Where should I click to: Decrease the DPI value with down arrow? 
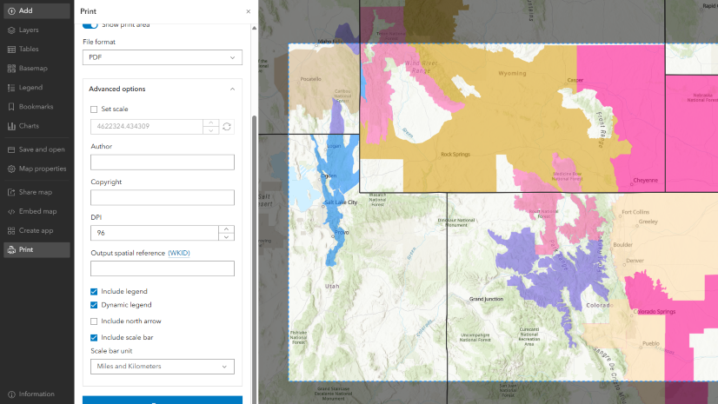(x=226, y=237)
